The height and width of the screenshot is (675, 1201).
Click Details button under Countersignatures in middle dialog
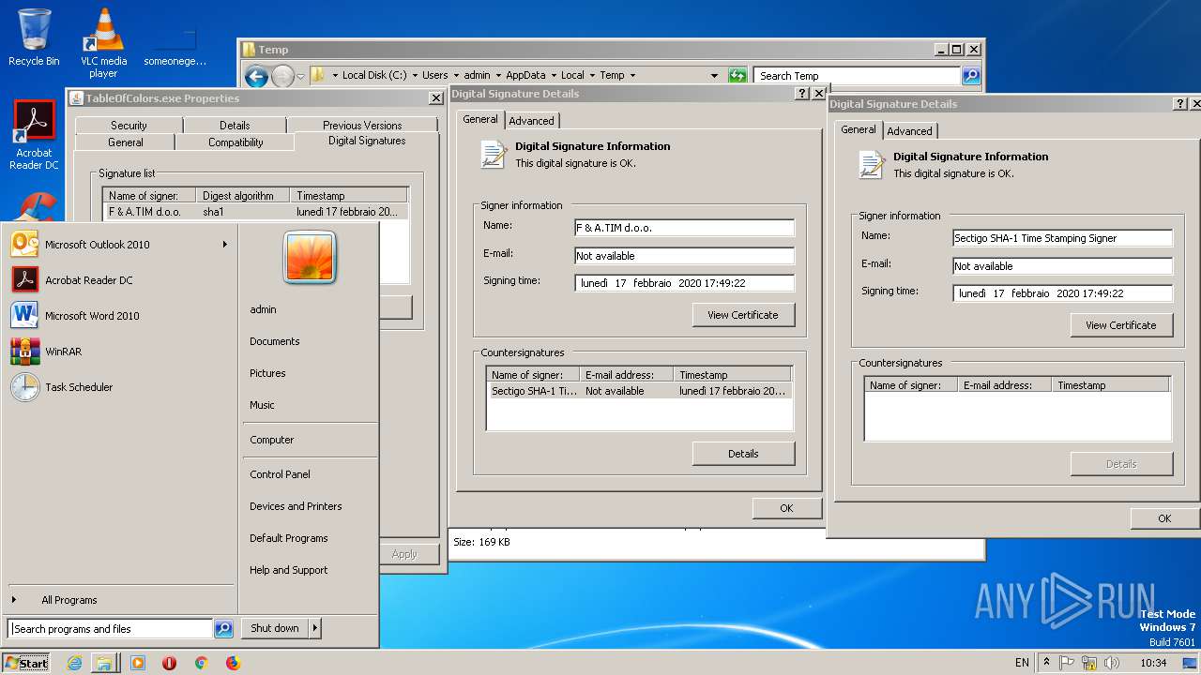point(743,454)
